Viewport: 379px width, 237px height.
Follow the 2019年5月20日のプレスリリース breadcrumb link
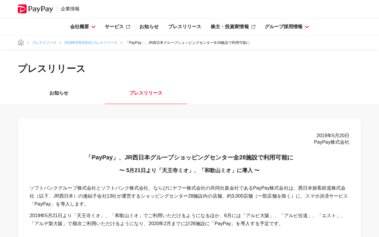[x=91, y=43]
